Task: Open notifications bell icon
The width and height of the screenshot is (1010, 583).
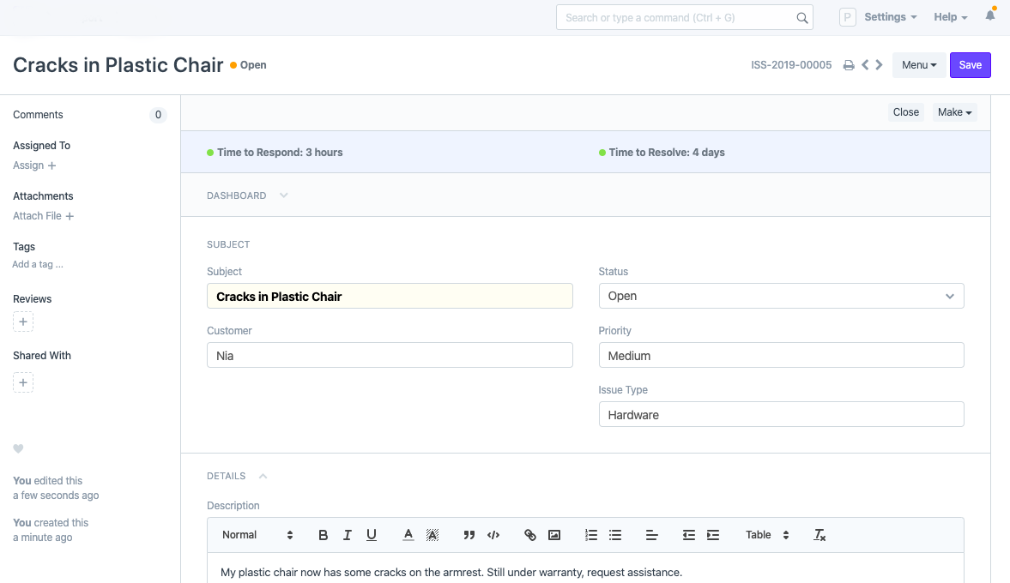Action: (990, 16)
